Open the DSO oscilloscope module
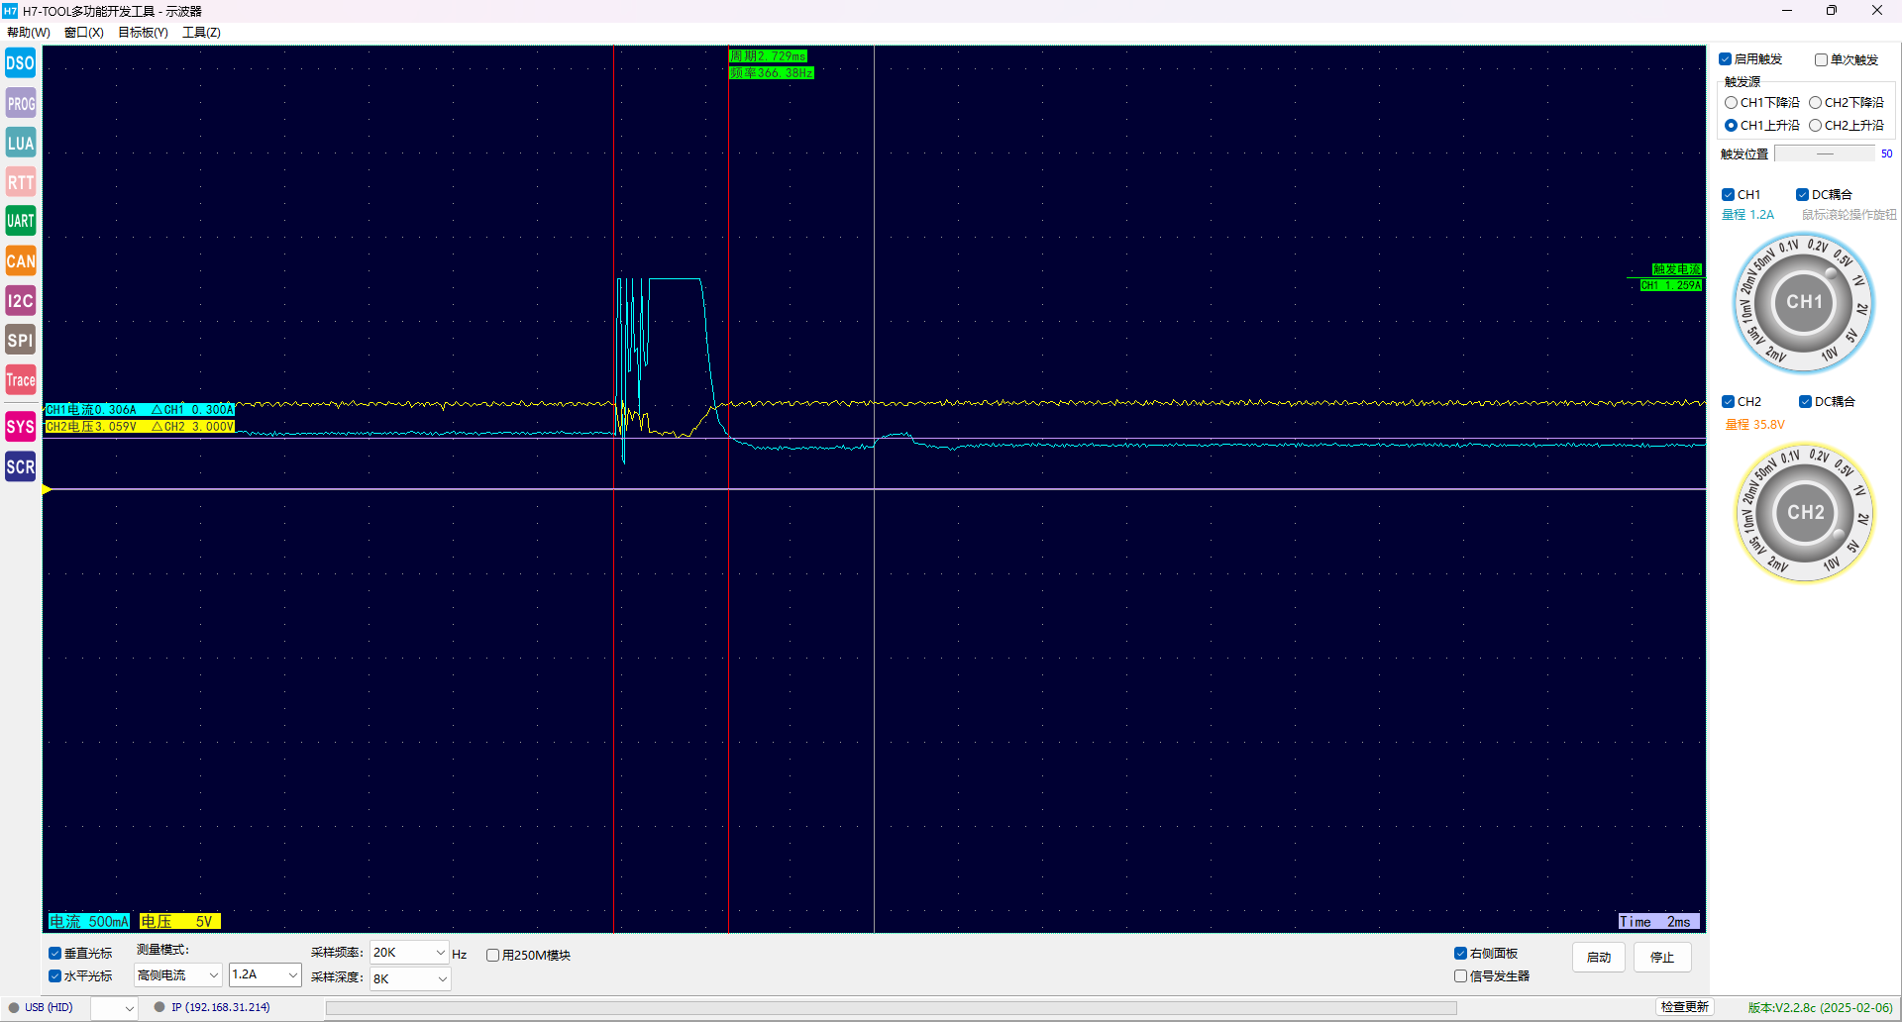Image resolution: width=1902 pixels, height=1022 pixels. (21, 63)
